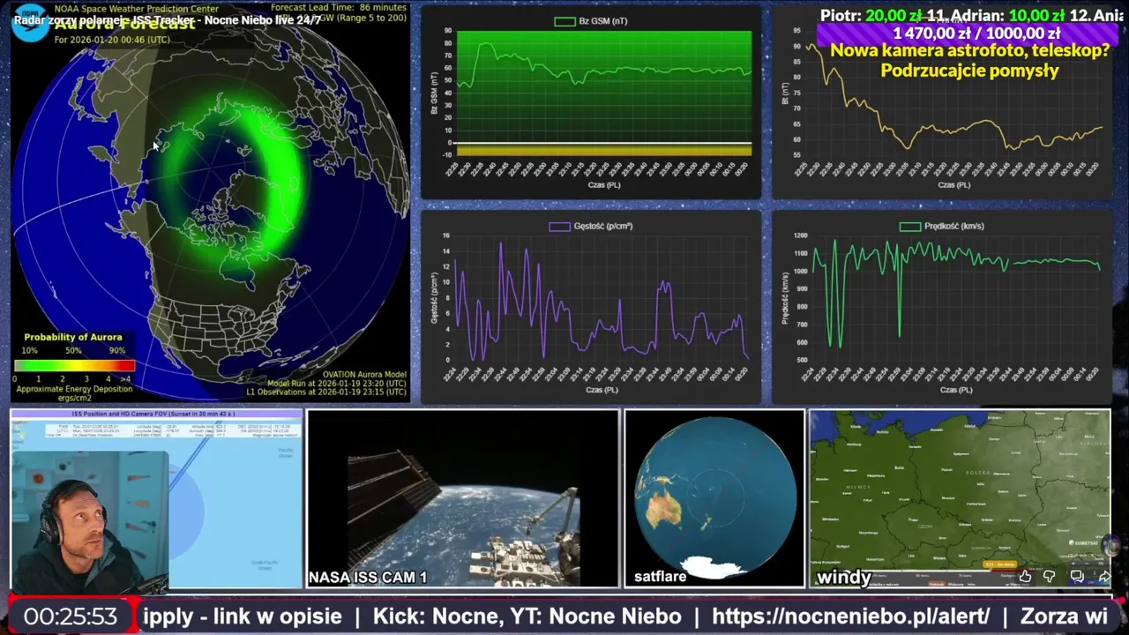Toggle the Prędkość (km/s) legend series
Viewport: 1129px width, 635px height.
click(941, 226)
